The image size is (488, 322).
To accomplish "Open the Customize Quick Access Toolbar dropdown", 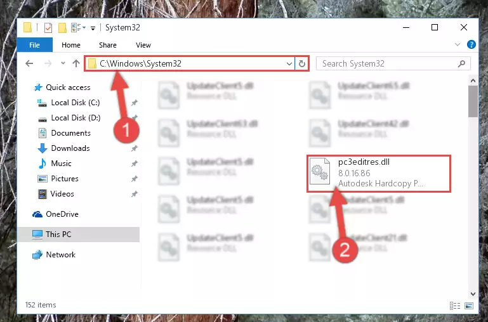I will [x=93, y=29].
